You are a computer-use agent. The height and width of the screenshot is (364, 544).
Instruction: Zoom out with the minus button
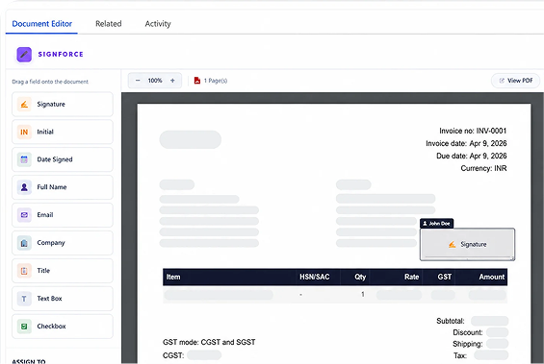tap(138, 81)
